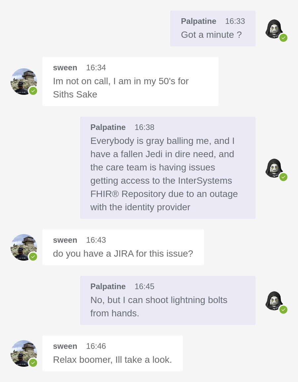The image size is (298, 382).
Task: Click the "Relax boomer, Ill take a look" text
Action: tap(112, 359)
